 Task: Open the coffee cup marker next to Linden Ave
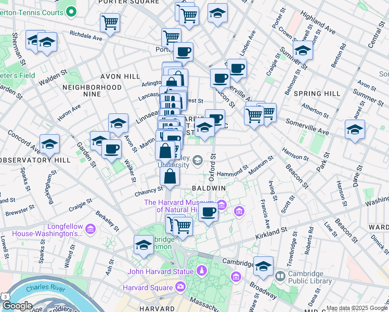(237, 69)
